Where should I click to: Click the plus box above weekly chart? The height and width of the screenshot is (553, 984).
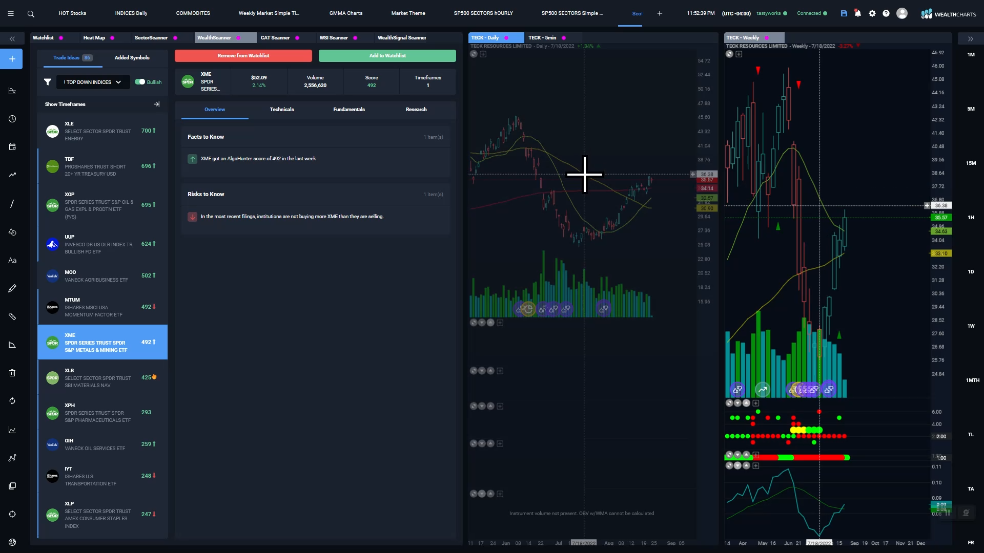point(739,54)
